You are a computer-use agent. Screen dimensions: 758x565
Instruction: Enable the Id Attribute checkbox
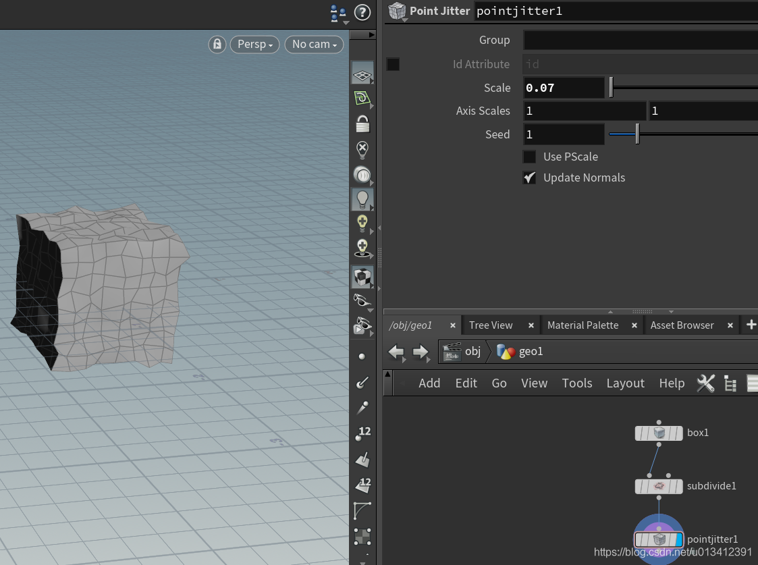[x=393, y=64]
